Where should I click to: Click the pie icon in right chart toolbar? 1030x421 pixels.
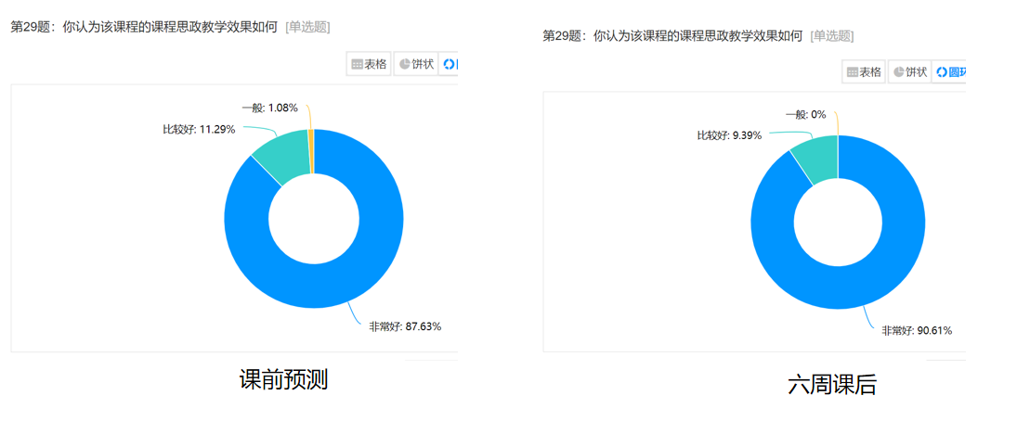click(x=898, y=72)
